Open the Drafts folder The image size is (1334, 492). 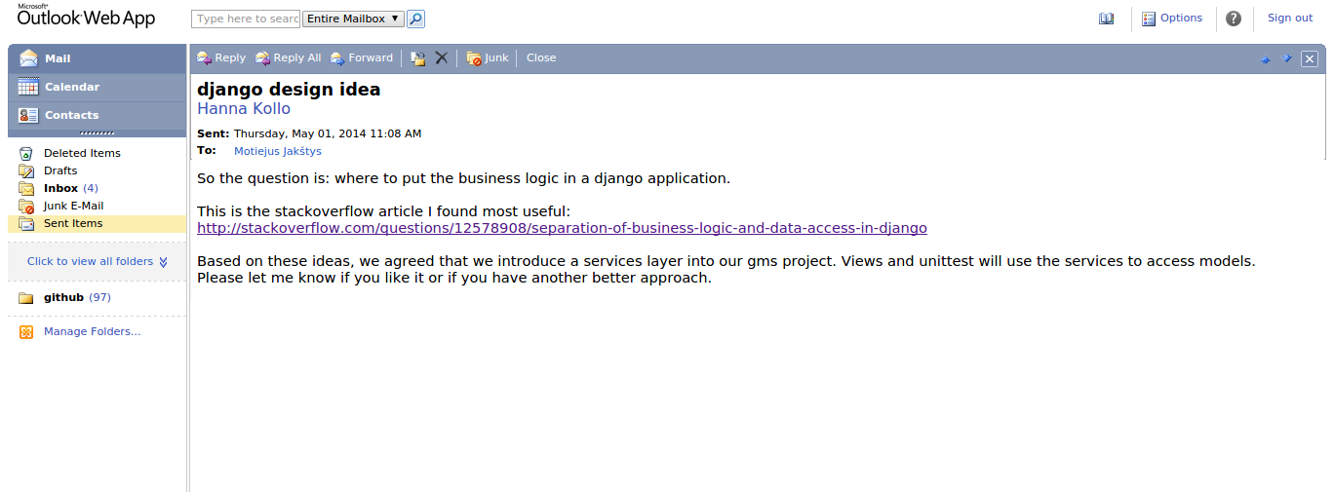point(60,170)
